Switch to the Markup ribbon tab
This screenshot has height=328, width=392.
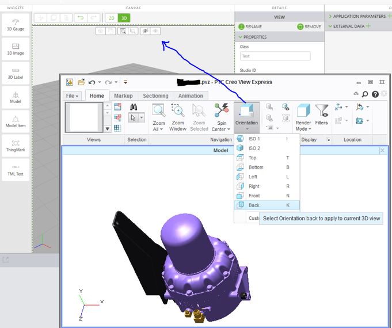(x=123, y=96)
